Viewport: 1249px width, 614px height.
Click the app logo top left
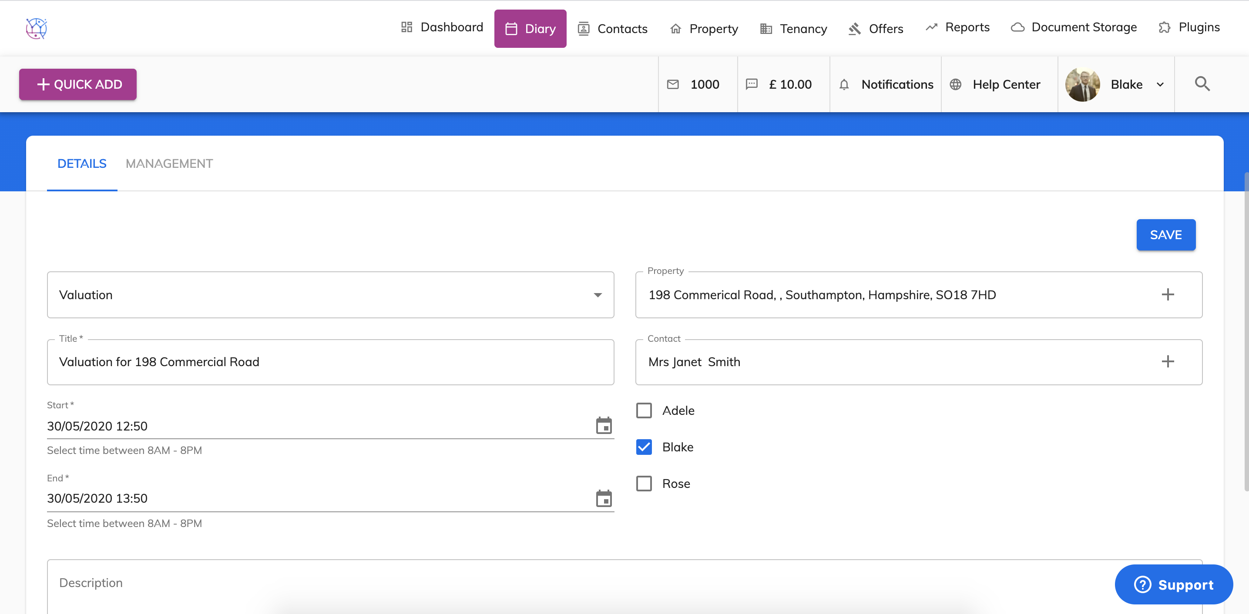37,29
